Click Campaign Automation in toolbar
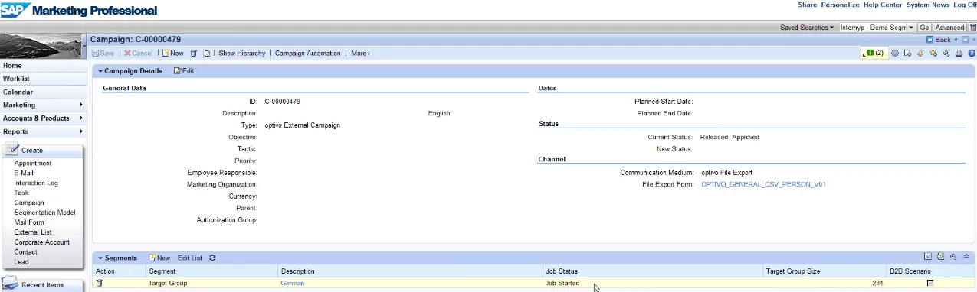The width and height of the screenshot is (977, 292). coord(308,54)
